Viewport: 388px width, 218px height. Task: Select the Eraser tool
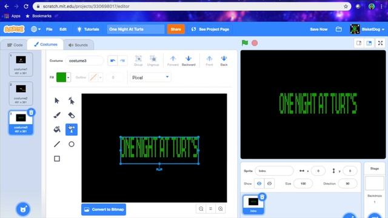click(x=72, y=115)
